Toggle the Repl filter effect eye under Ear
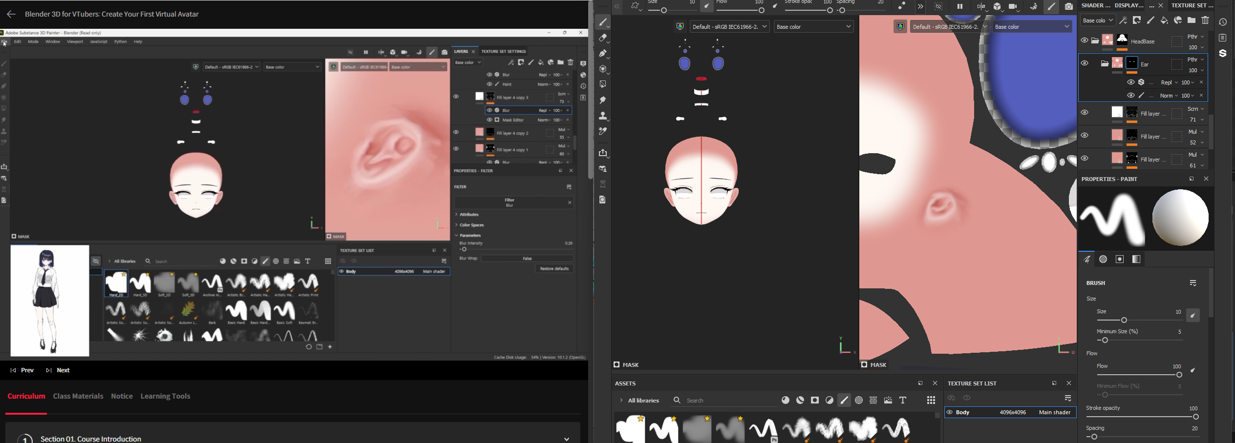Image resolution: width=1235 pixels, height=443 pixels. 1130,82
